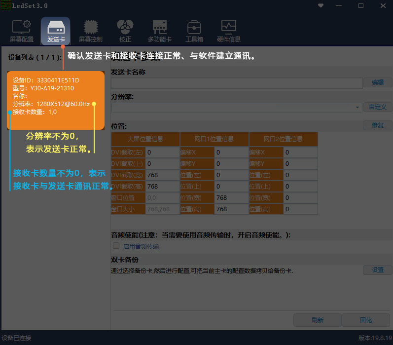Close the LedSet3.0 window
The width and height of the screenshot is (393, 345).
[x=383, y=5]
